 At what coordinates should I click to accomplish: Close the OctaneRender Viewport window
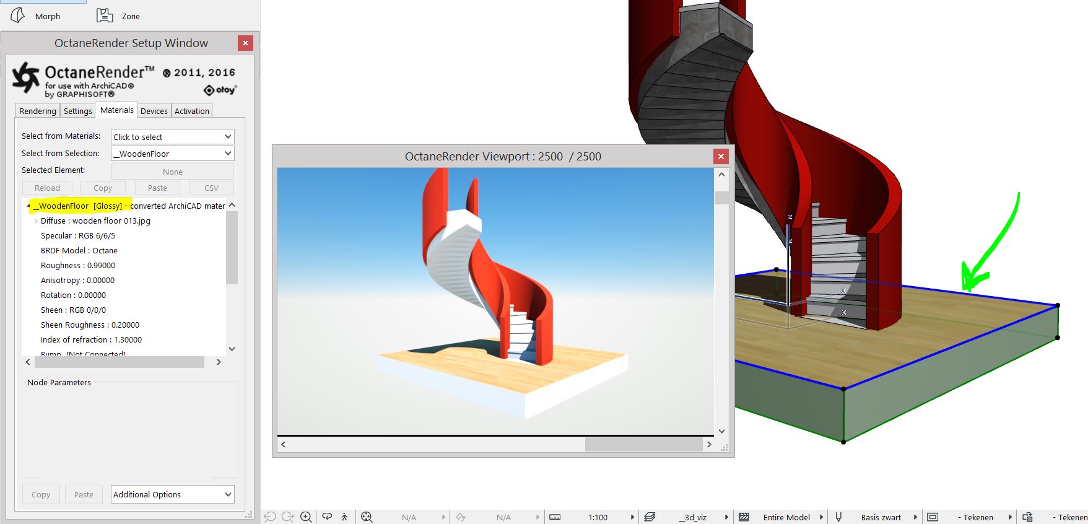pyautogui.click(x=721, y=157)
